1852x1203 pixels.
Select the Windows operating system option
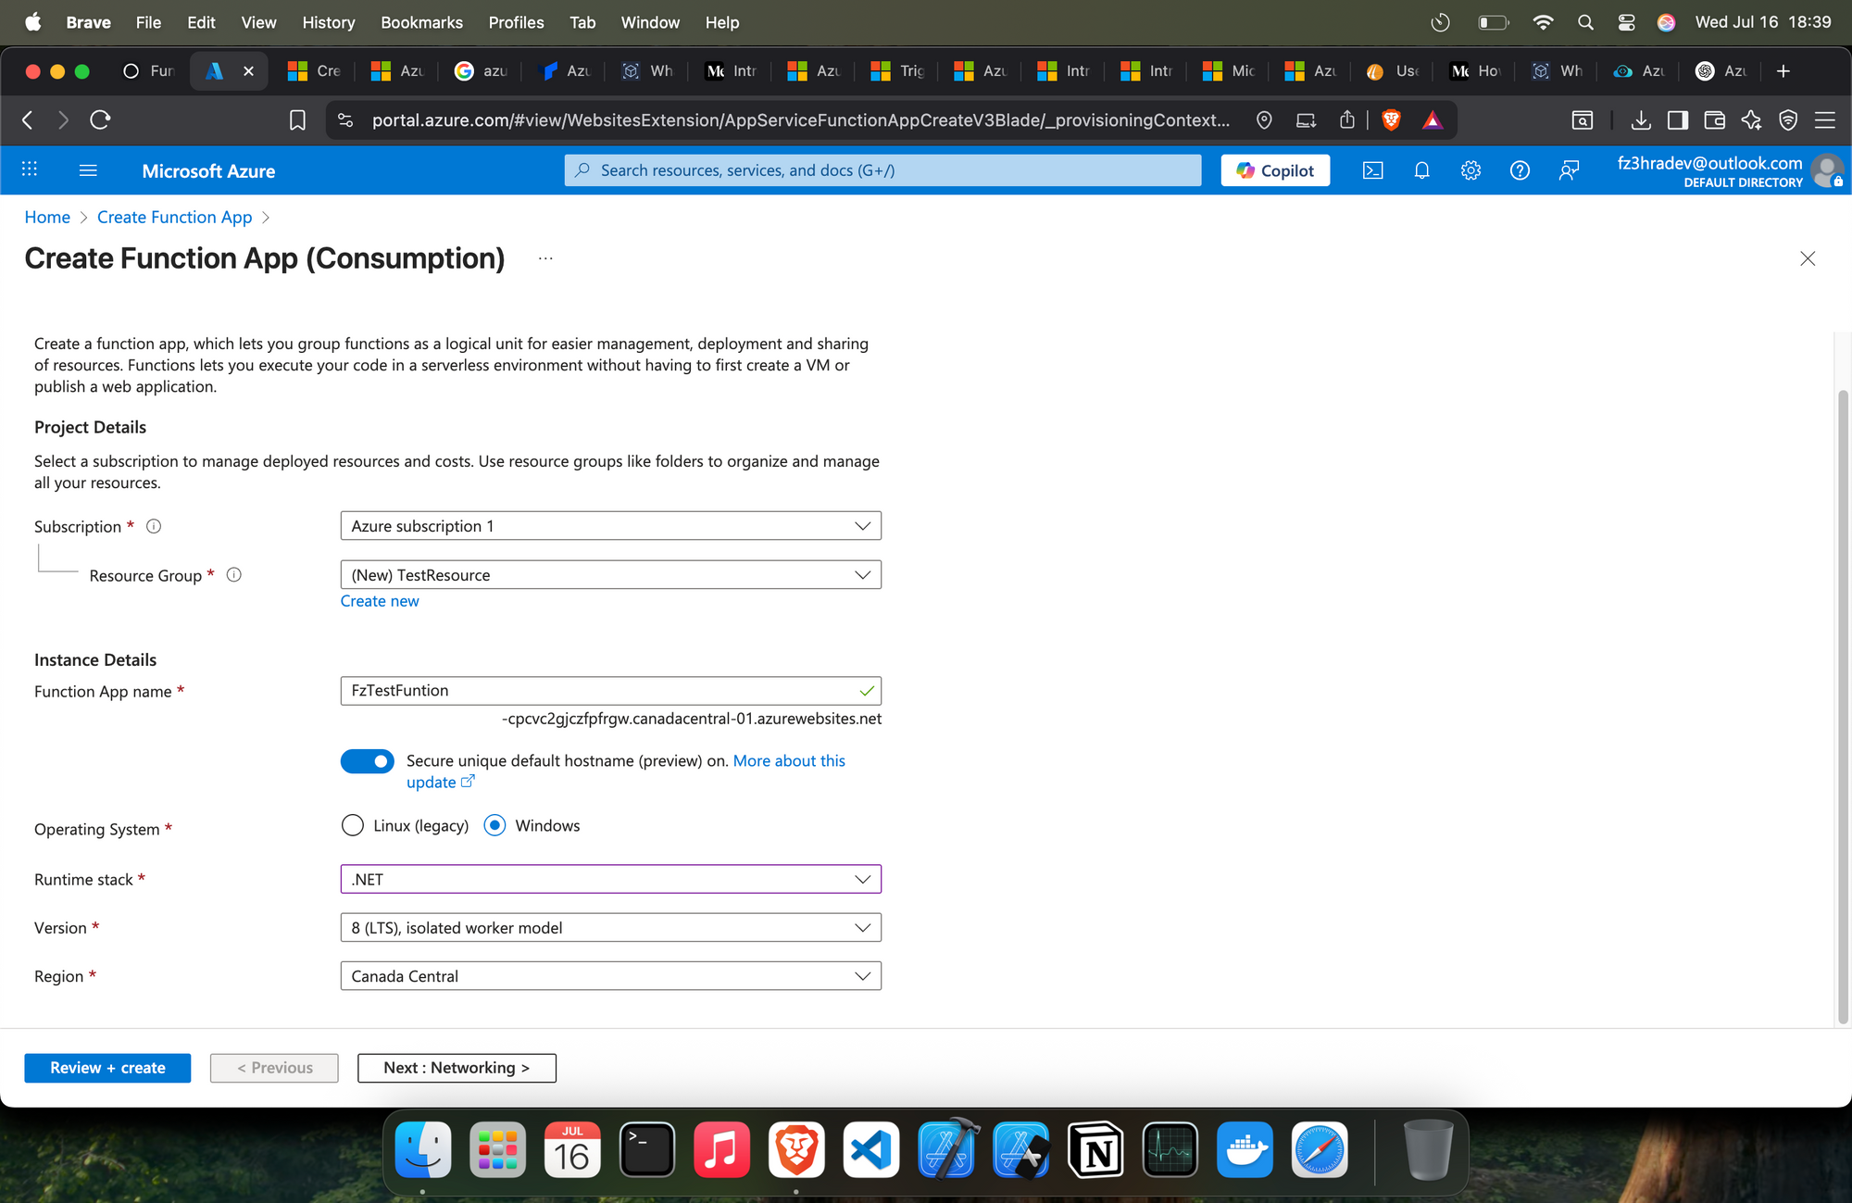point(494,825)
